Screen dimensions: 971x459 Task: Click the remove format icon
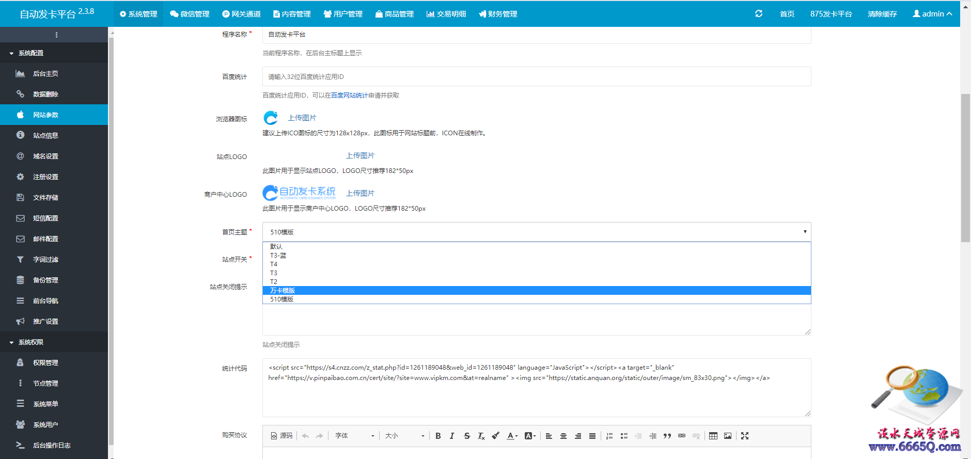481,436
